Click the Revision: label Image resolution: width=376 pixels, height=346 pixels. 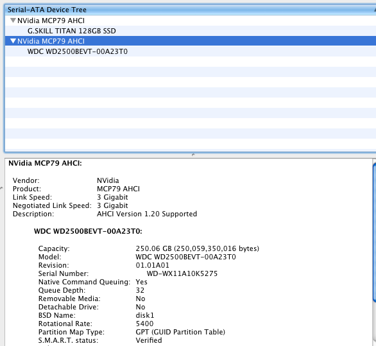(54, 265)
